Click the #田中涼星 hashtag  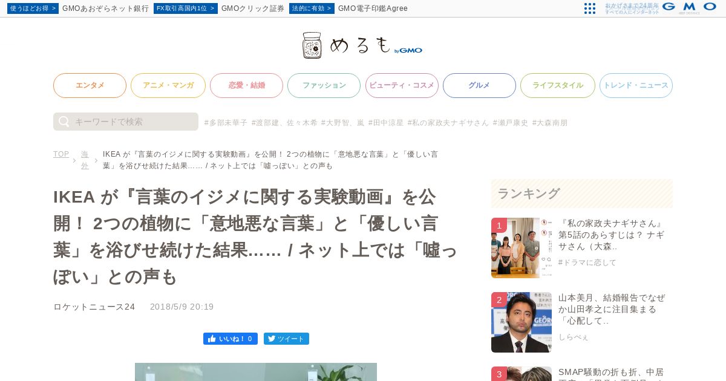(386, 123)
